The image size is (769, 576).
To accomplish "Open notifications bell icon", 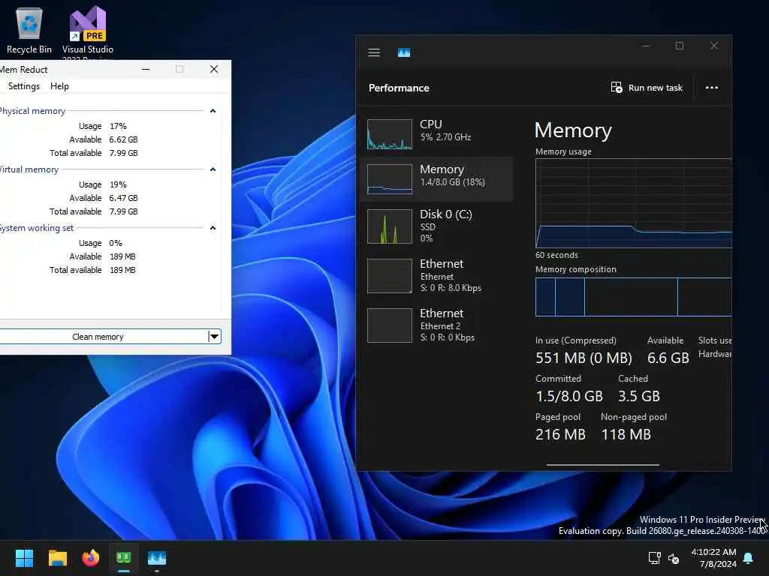I will click(749, 558).
